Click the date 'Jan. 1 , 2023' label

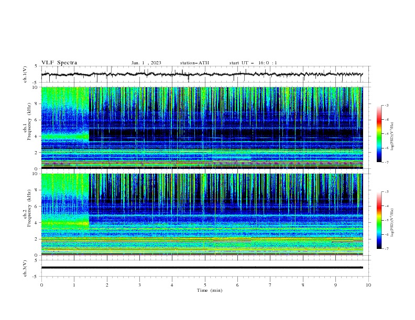click(146, 63)
